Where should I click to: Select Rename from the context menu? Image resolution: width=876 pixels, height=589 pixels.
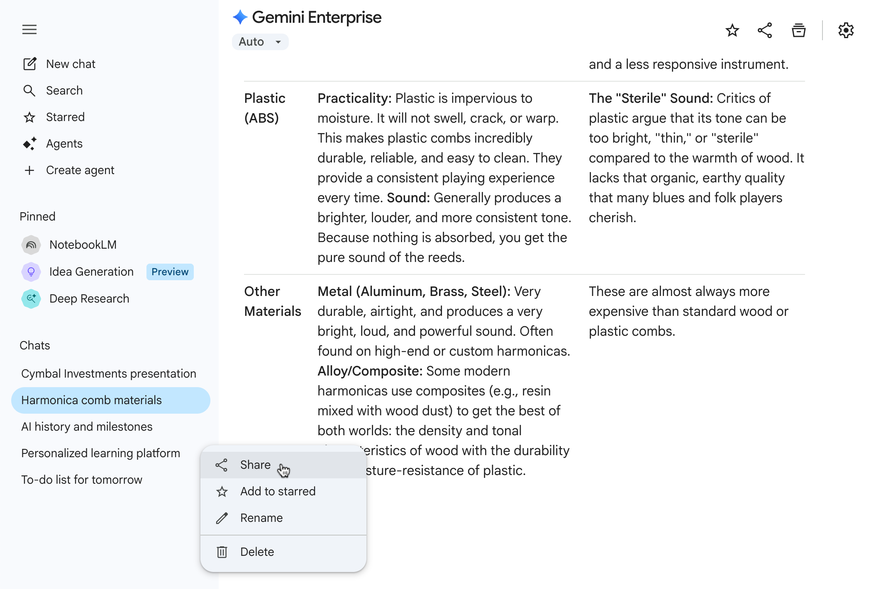261,518
